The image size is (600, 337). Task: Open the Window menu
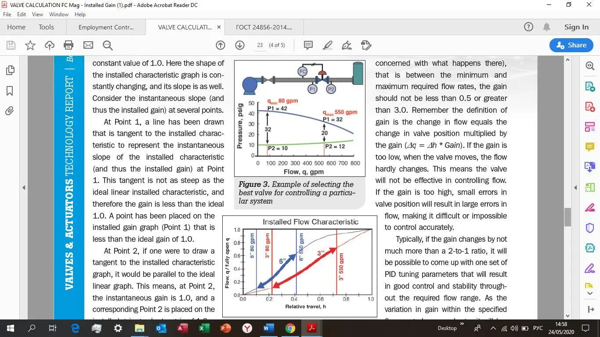point(58,14)
